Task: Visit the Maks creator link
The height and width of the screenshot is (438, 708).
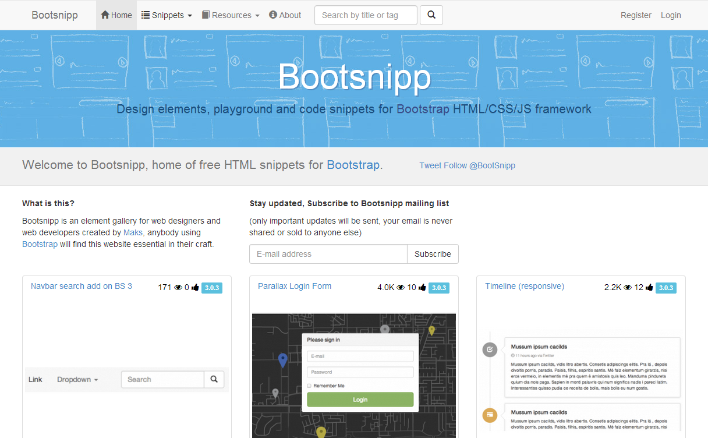Action: coord(133,232)
